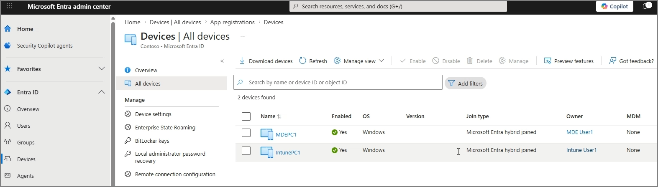Toggle the select-all devices checkbox

coord(246,116)
